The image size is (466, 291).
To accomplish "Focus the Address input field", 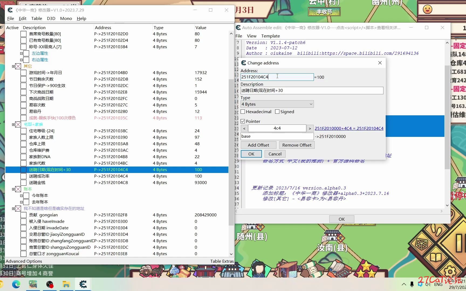I will click(x=277, y=77).
